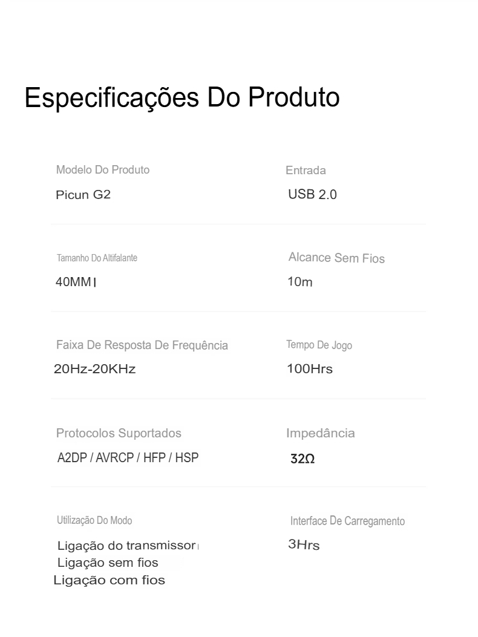The height and width of the screenshot is (637, 478).
Task: Select the Alcance Sem Fios label
Action: [x=336, y=258]
